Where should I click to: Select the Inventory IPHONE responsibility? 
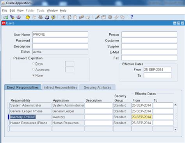pos(31,117)
